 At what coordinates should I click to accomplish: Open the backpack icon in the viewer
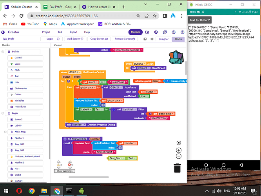pos(176,60)
